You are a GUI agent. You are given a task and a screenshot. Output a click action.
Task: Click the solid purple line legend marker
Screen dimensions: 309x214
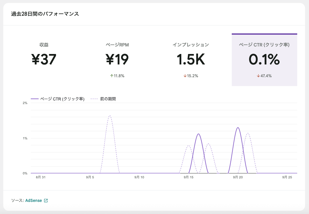(x=35, y=99)
